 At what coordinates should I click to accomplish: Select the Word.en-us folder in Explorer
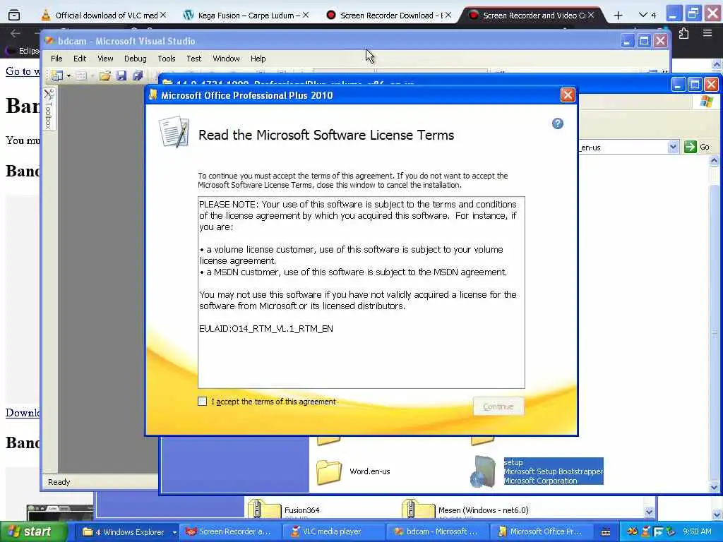[x=354, y=472]
